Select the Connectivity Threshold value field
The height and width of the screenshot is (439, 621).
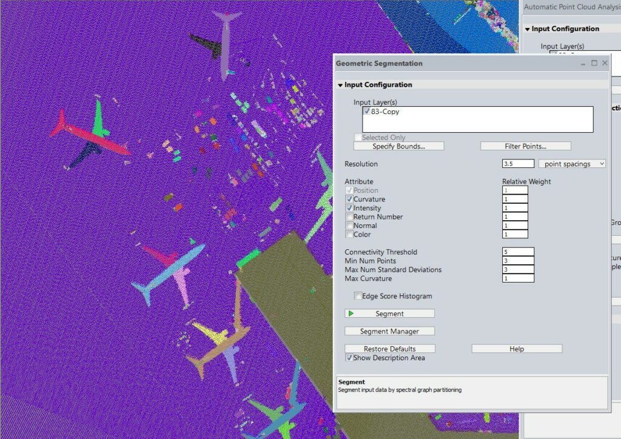517,252
